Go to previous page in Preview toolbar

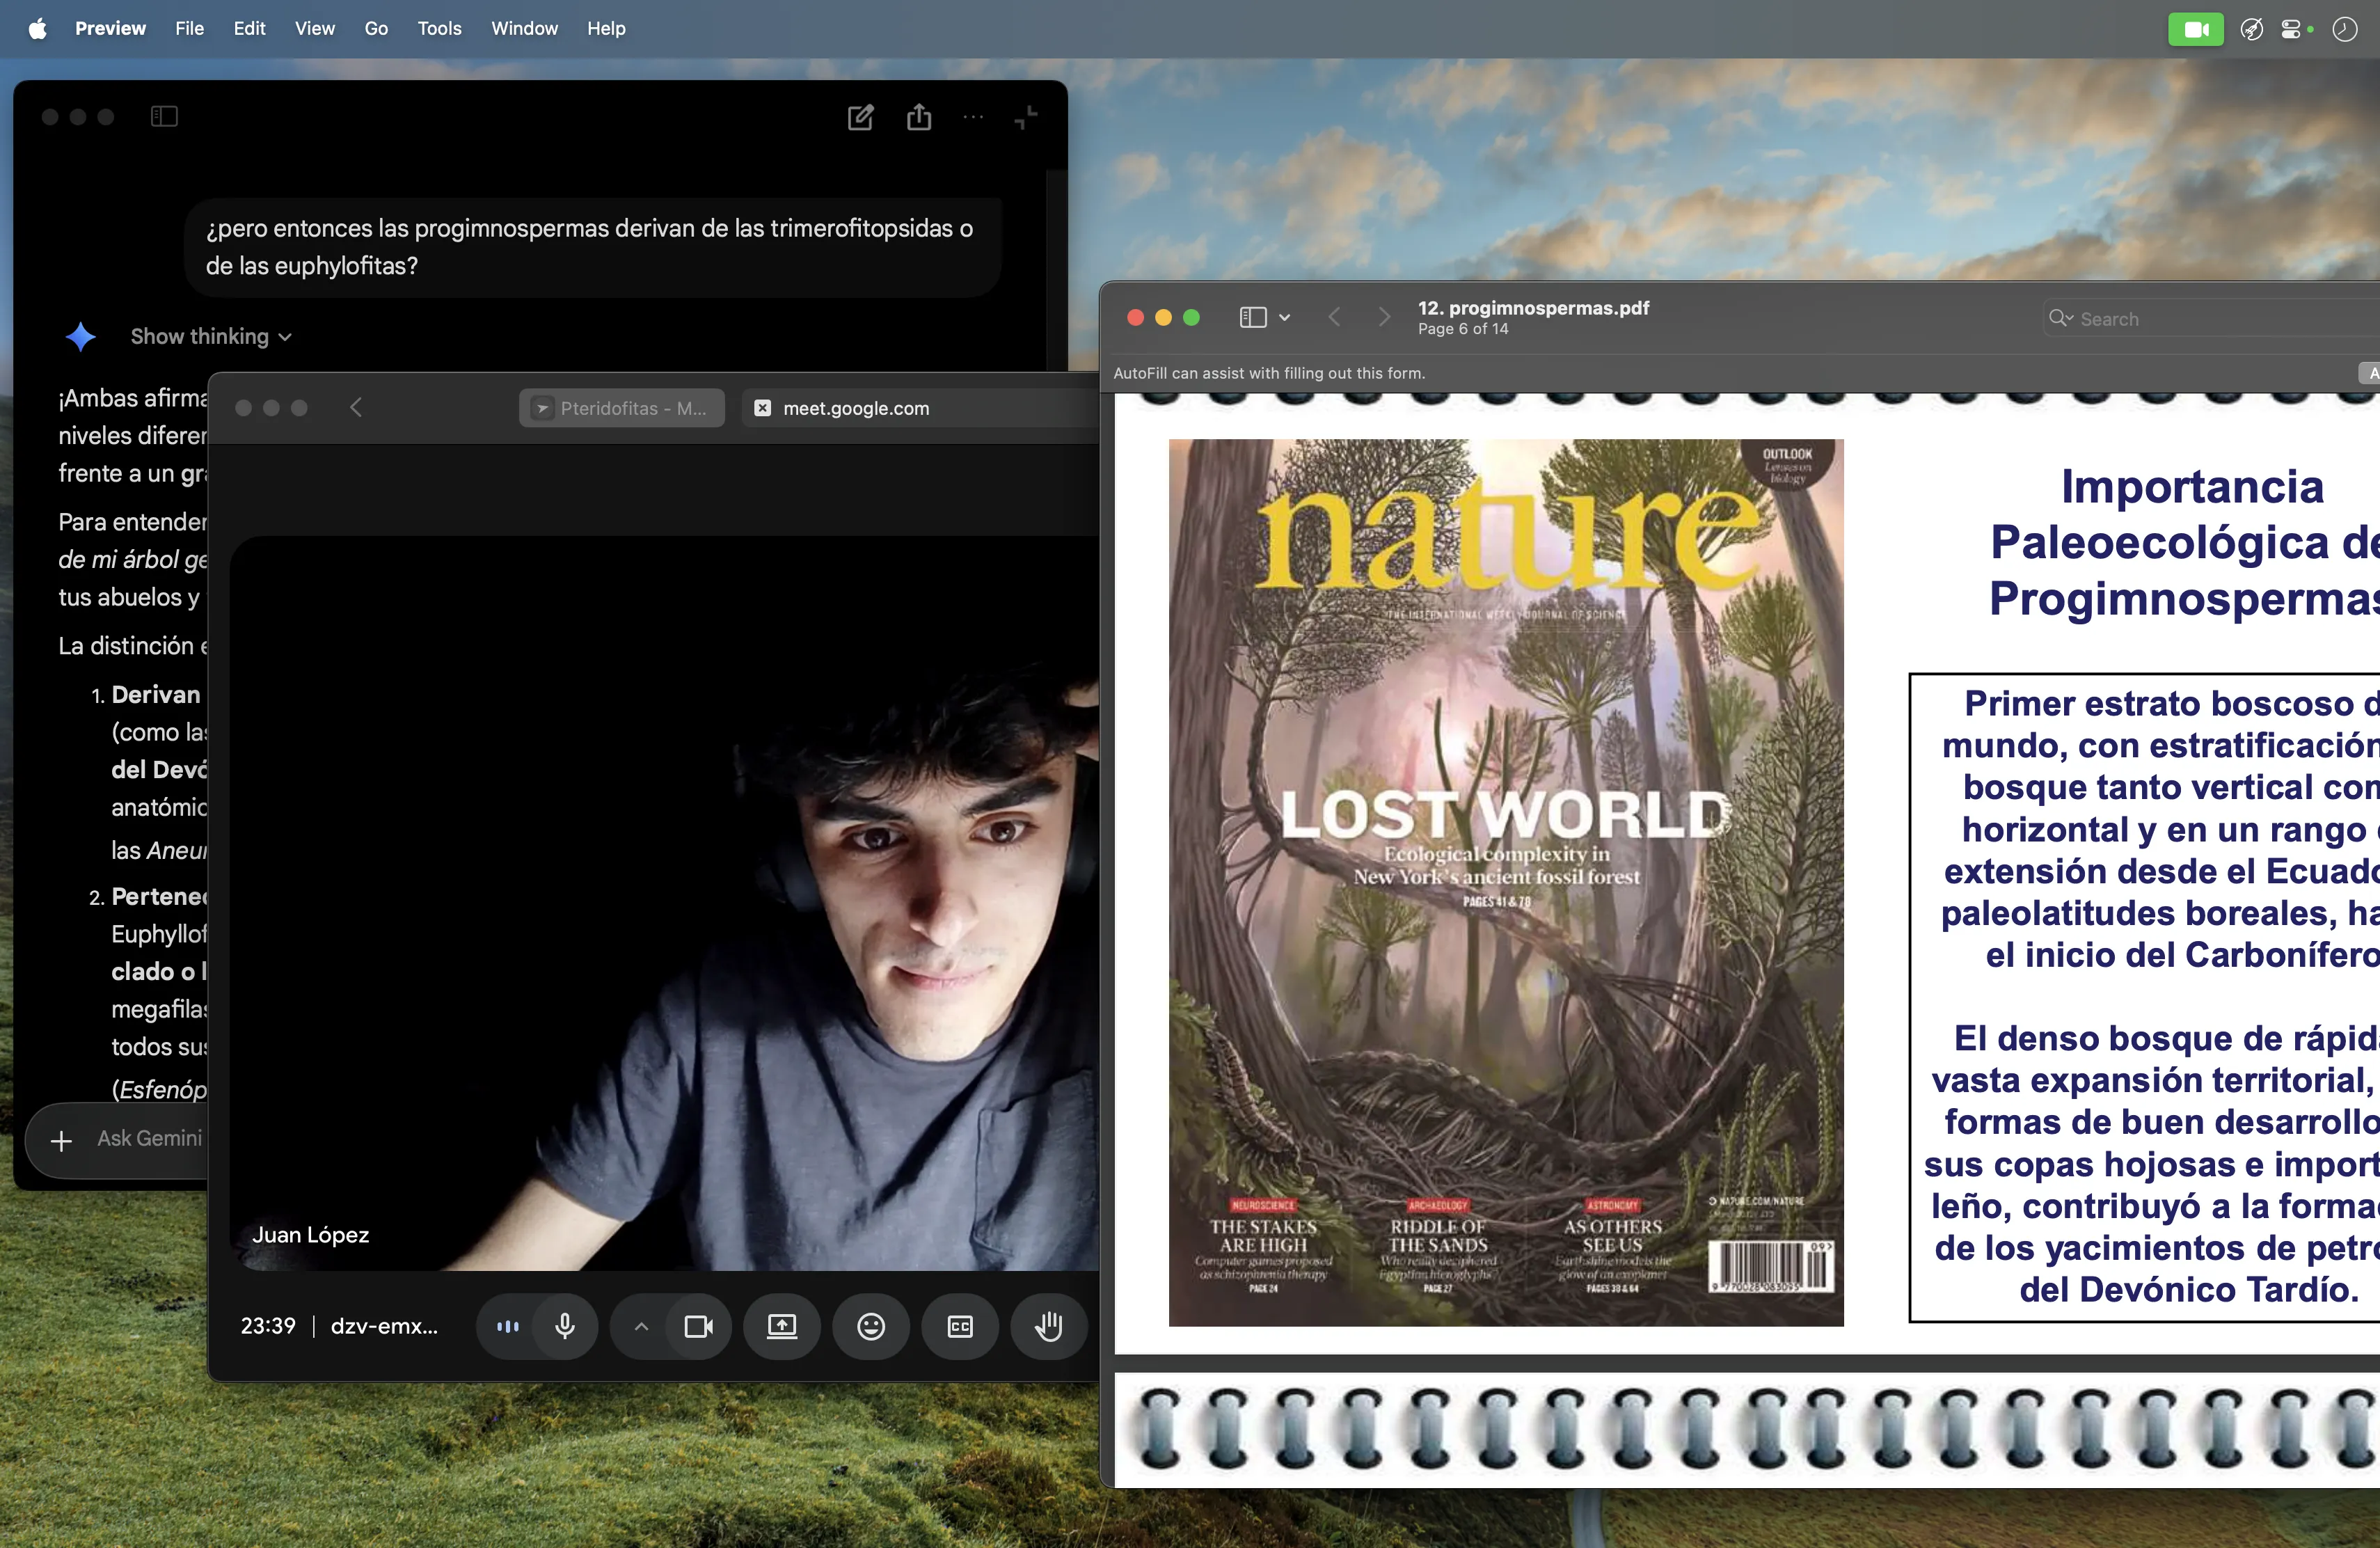(1334, 317)
